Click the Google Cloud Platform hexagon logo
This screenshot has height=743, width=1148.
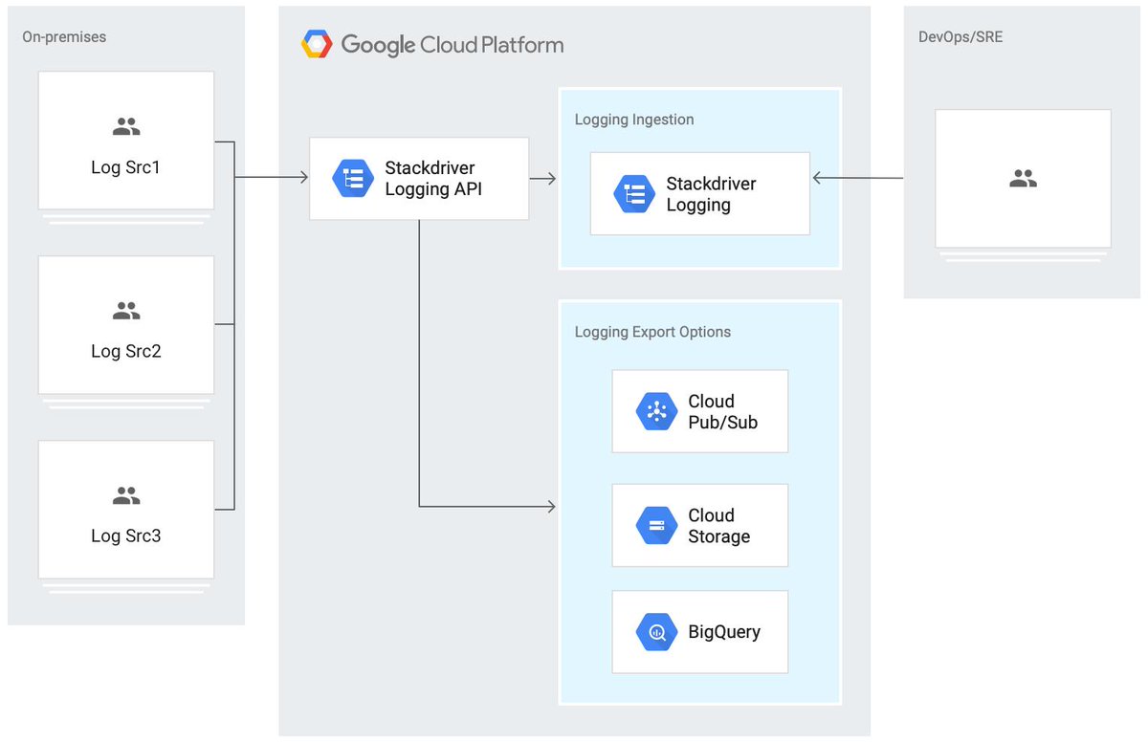click(317, 44)
